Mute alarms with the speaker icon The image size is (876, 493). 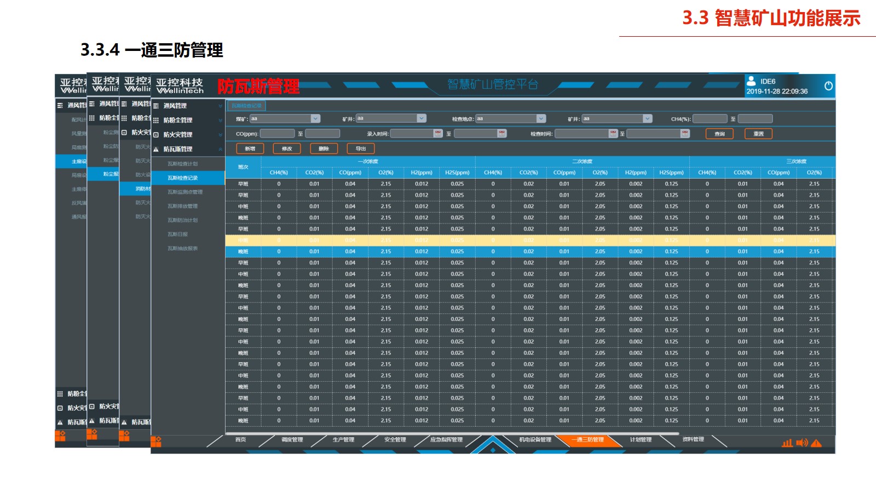click(x=802, y=443)
